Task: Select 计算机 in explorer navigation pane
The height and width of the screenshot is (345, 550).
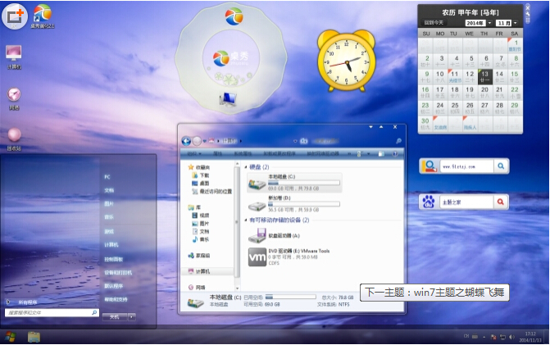Action: point(202,270)
